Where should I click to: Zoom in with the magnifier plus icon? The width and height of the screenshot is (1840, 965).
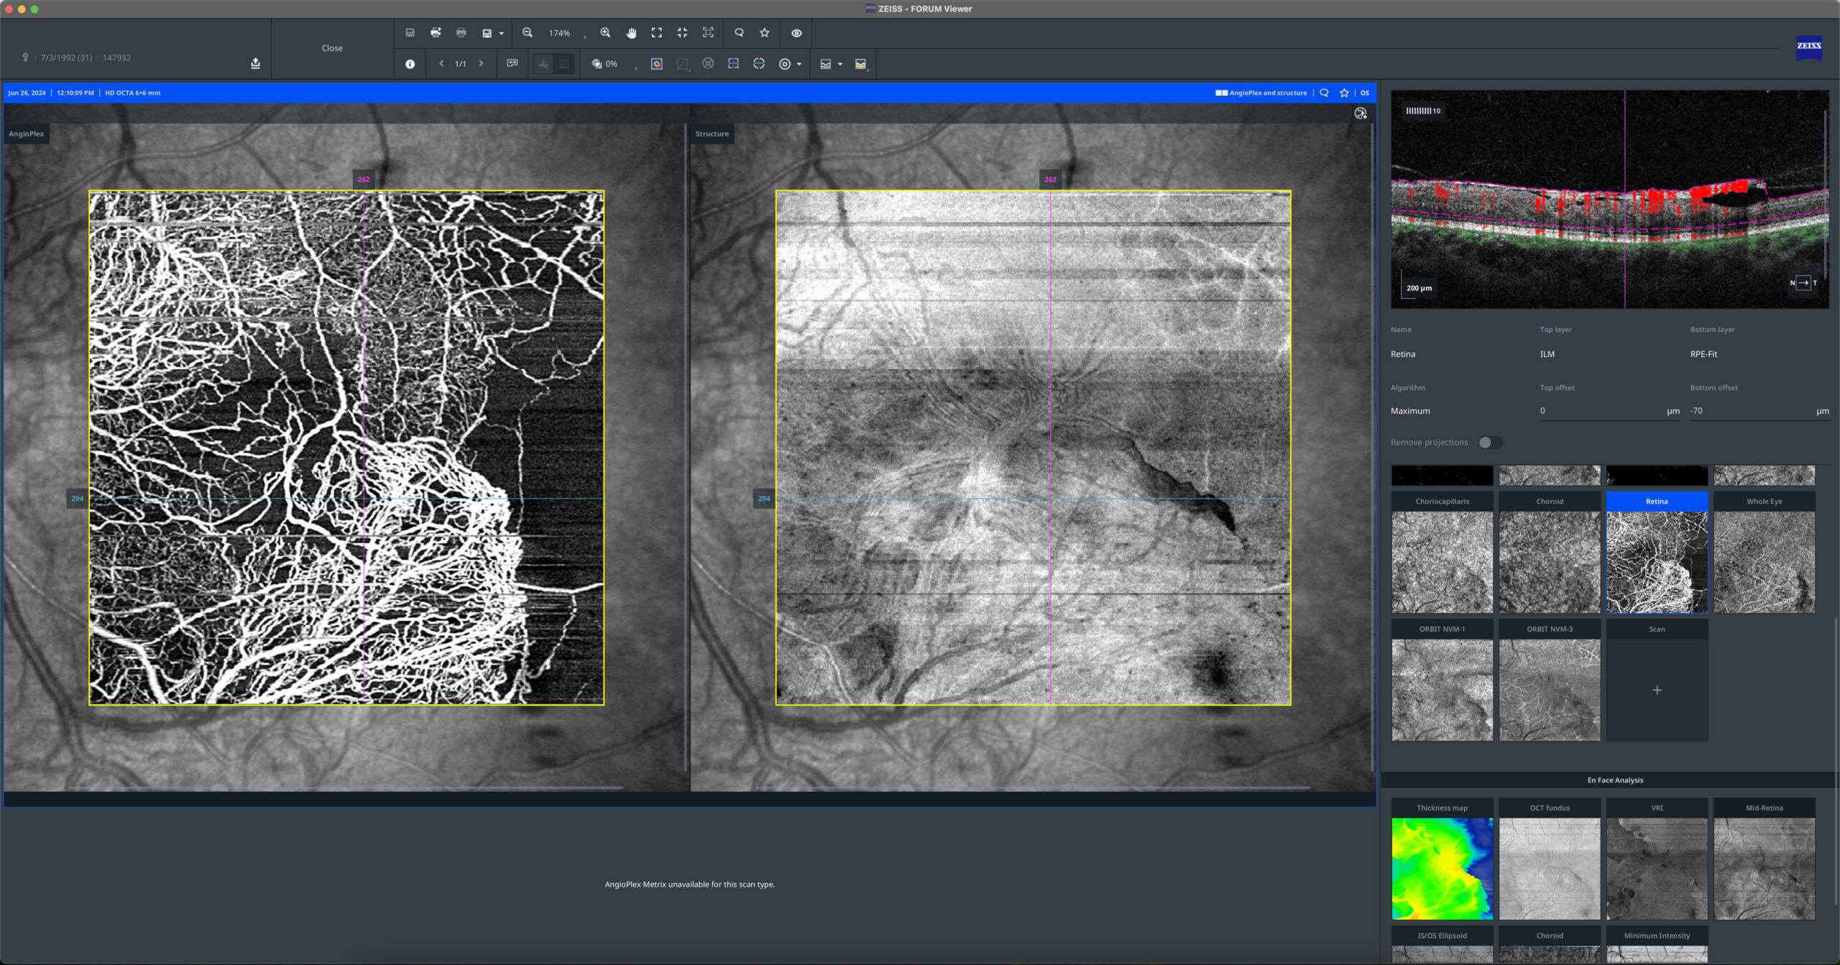click(x=605, y=33)
